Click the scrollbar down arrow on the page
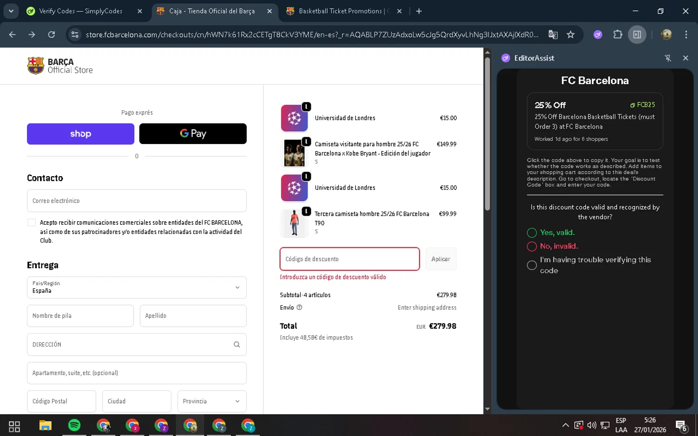698x436 pixels. point(487,409)
